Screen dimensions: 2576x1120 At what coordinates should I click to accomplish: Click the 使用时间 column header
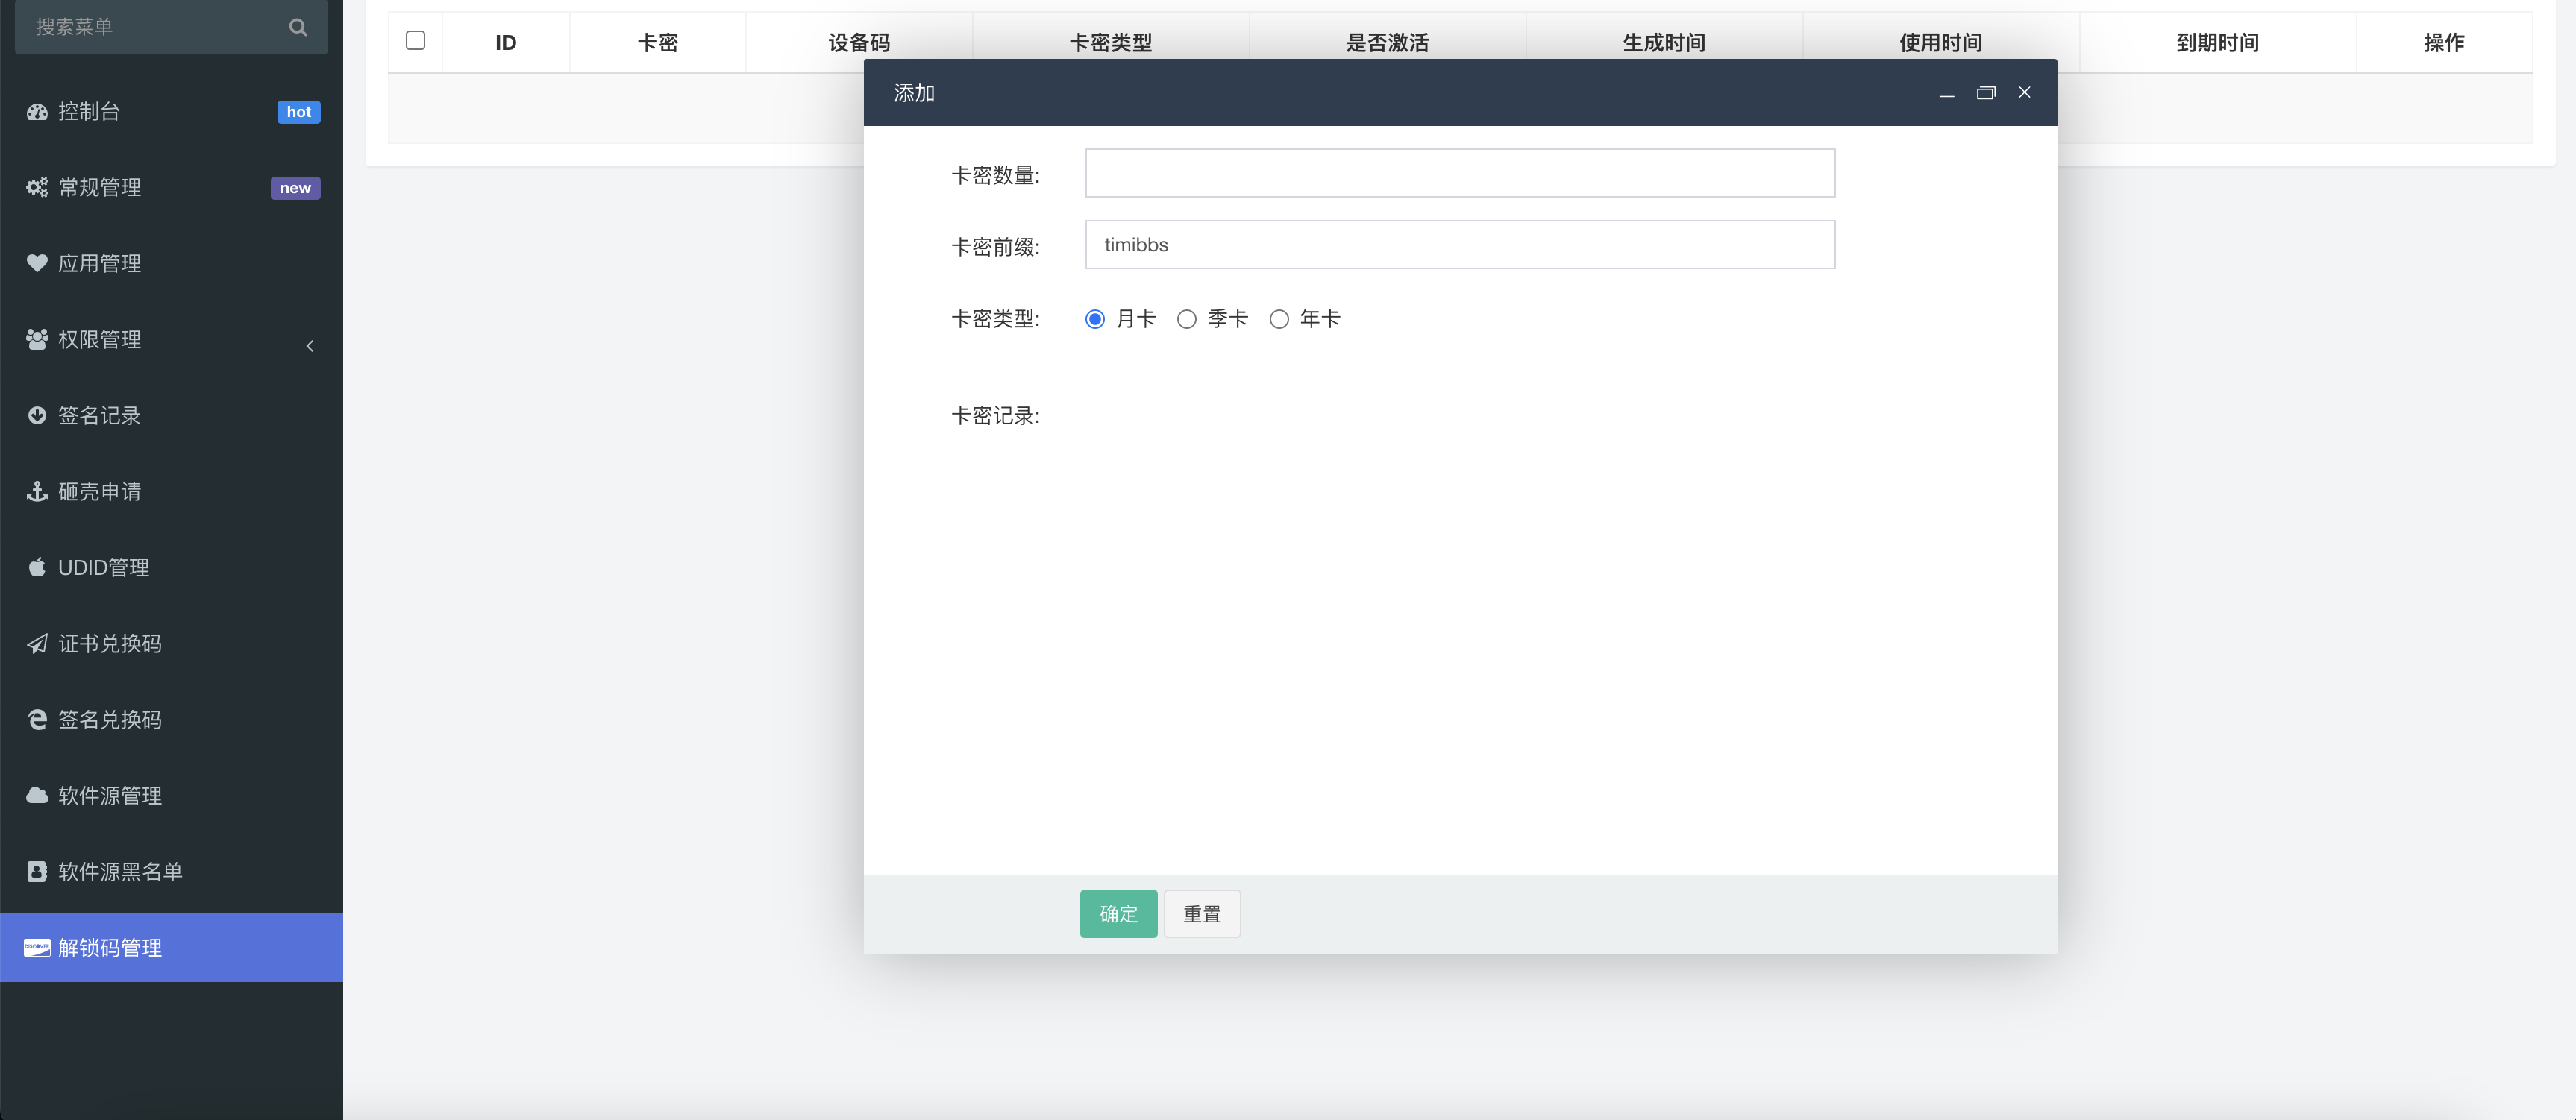pos(1941,43)
